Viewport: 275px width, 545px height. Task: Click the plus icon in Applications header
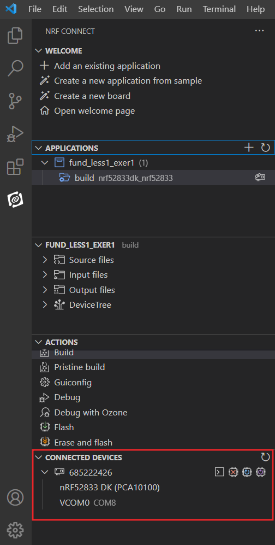click(249, 148)
